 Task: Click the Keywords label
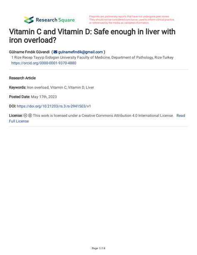(17, 87)
